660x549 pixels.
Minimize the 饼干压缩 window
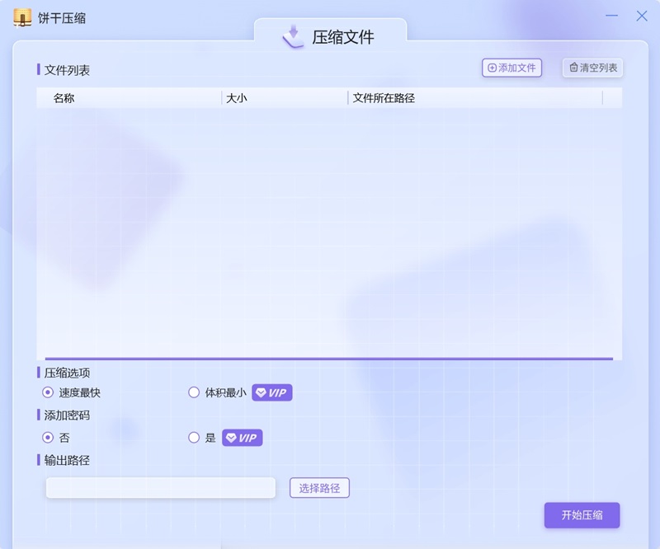coord(611,16)
